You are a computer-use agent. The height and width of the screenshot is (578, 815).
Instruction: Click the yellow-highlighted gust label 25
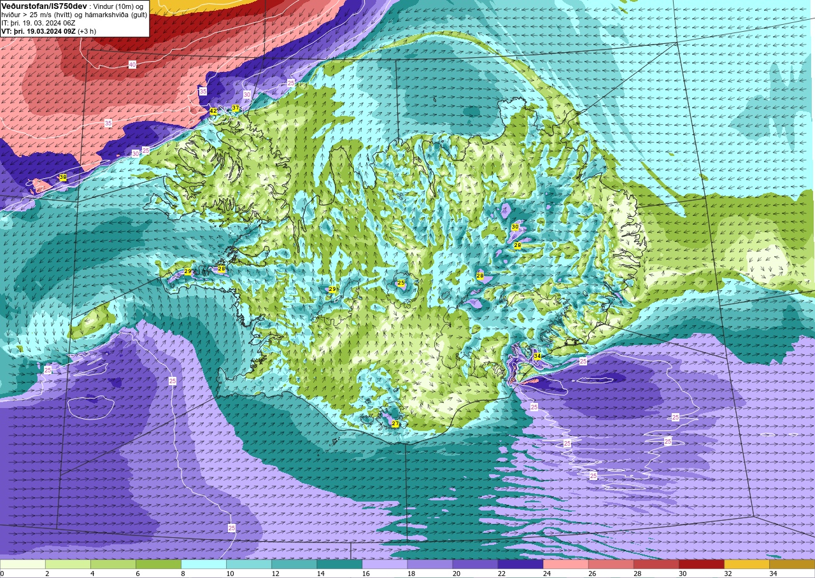[401, 283]
